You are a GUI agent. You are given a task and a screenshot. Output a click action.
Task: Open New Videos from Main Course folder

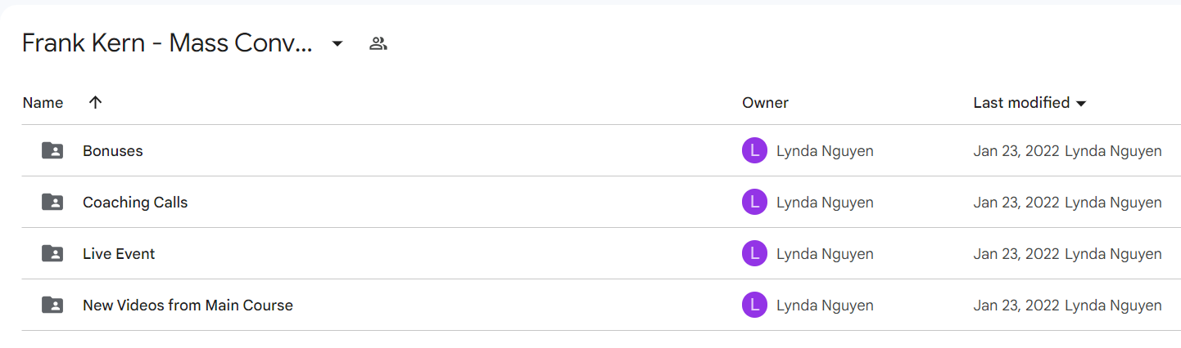click(188, 305)
